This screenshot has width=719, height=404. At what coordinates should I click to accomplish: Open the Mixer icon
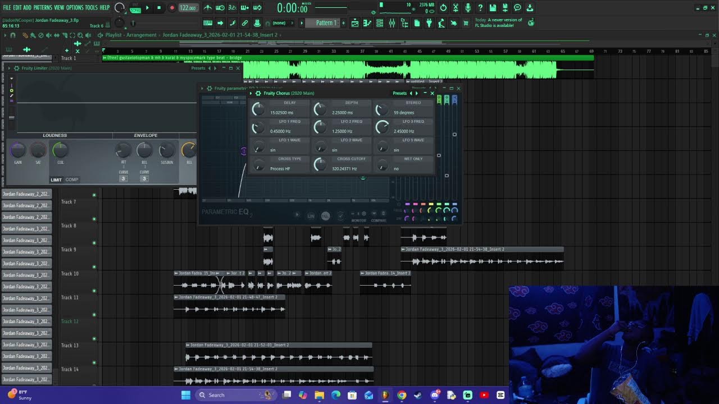(x=392, y=23)
